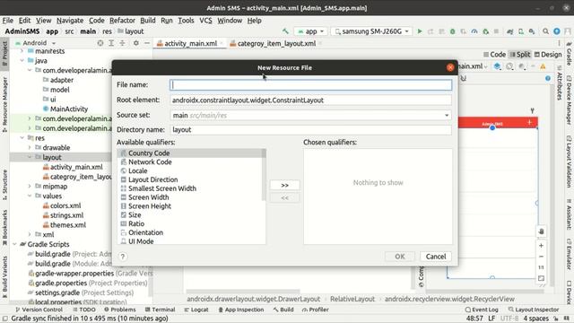Click the zoom to fit icon on canvas
Image resolution: width=574 pixels, height=323 pixels.
point(541,278)
